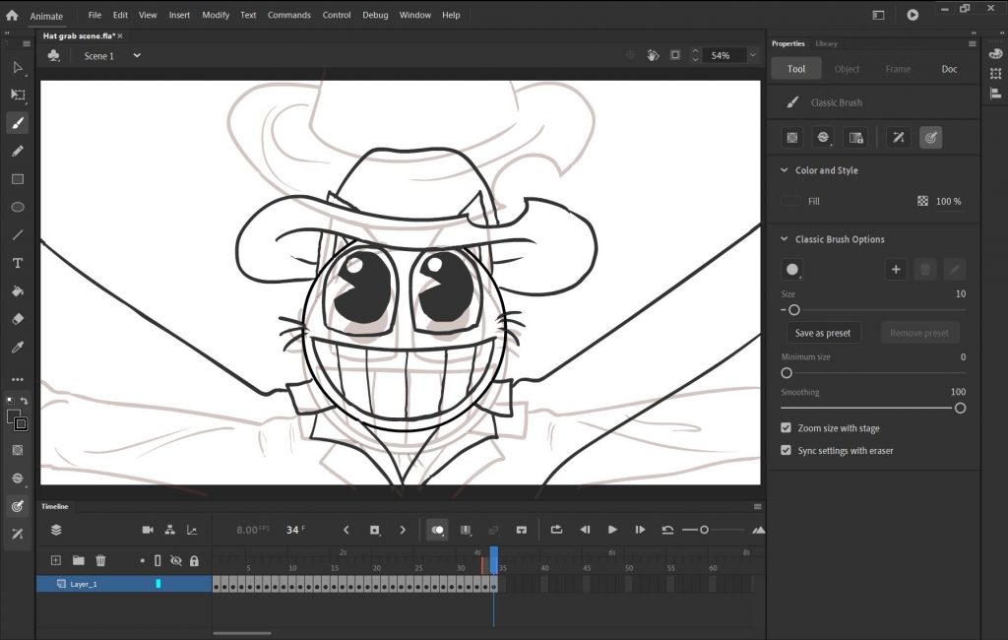Click the New Layer icon

click(x=56, y=560)
